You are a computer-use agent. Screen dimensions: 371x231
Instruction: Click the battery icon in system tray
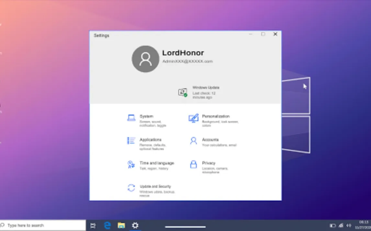(x=332, y=226)
